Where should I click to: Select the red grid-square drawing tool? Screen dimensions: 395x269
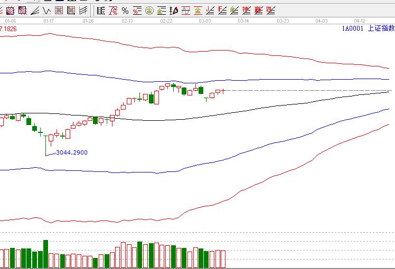coord(59,10)
